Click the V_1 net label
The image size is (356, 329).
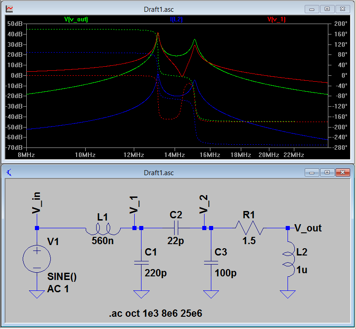[x=134, y=205]
